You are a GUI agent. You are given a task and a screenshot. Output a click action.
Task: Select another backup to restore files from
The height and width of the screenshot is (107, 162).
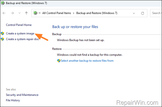pyautogui.click(x=87, y=61)
